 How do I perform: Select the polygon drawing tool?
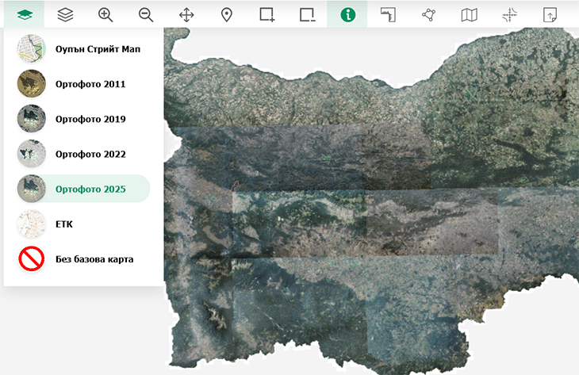pos(428,15)
